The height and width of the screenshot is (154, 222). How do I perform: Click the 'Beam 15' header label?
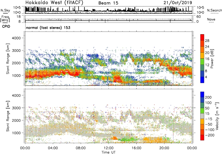[x=108, y=3]
